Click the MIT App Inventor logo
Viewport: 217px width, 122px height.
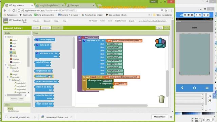click(x=5, y=21)
